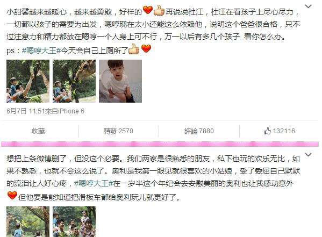The image size is (322, 237).
Task: Open first photo thumbnail of second post
Action: pos(28,221)
